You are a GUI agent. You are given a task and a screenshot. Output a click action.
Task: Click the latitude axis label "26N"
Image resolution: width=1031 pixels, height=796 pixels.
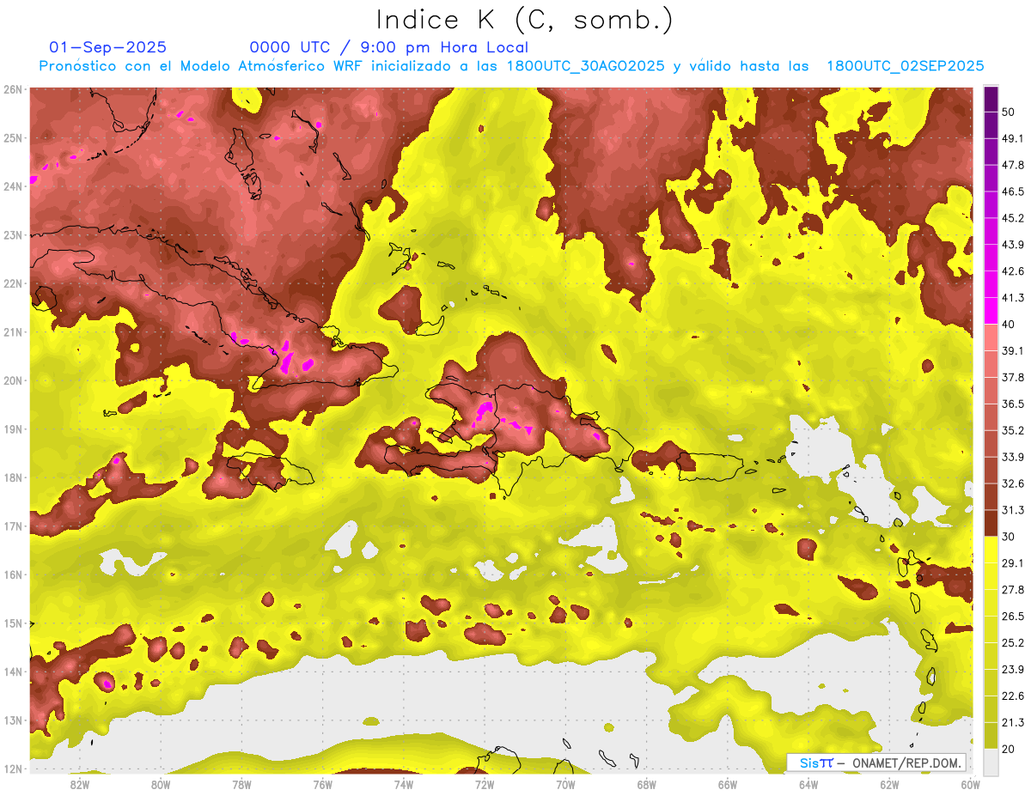pos(13,89)
